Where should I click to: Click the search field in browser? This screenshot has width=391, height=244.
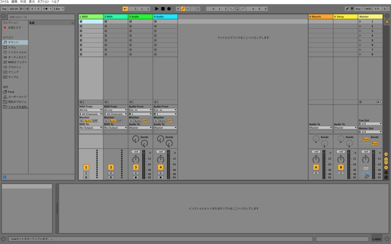(x=41, y=17)
